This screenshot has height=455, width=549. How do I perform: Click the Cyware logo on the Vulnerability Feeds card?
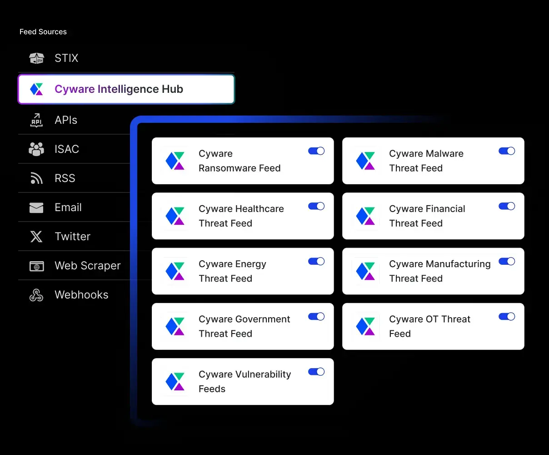pyautogui.click(x=175, y=382)
